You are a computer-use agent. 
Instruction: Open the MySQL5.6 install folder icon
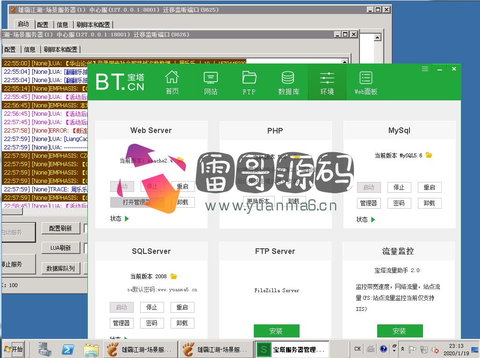click(x=429, y=155)
